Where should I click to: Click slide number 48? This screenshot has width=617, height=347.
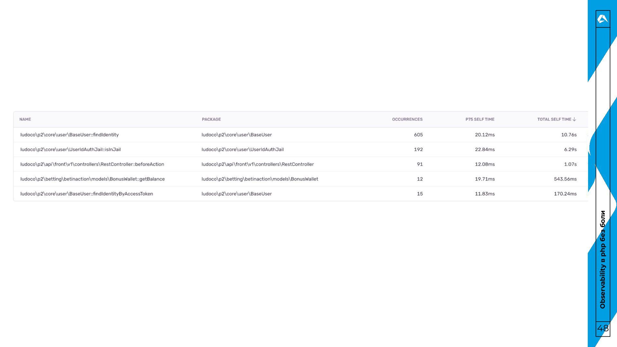tap(603, 328)
